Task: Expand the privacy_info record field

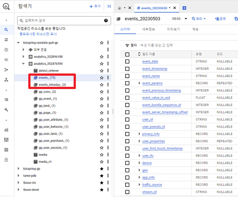Action: [x=139, y=134]
